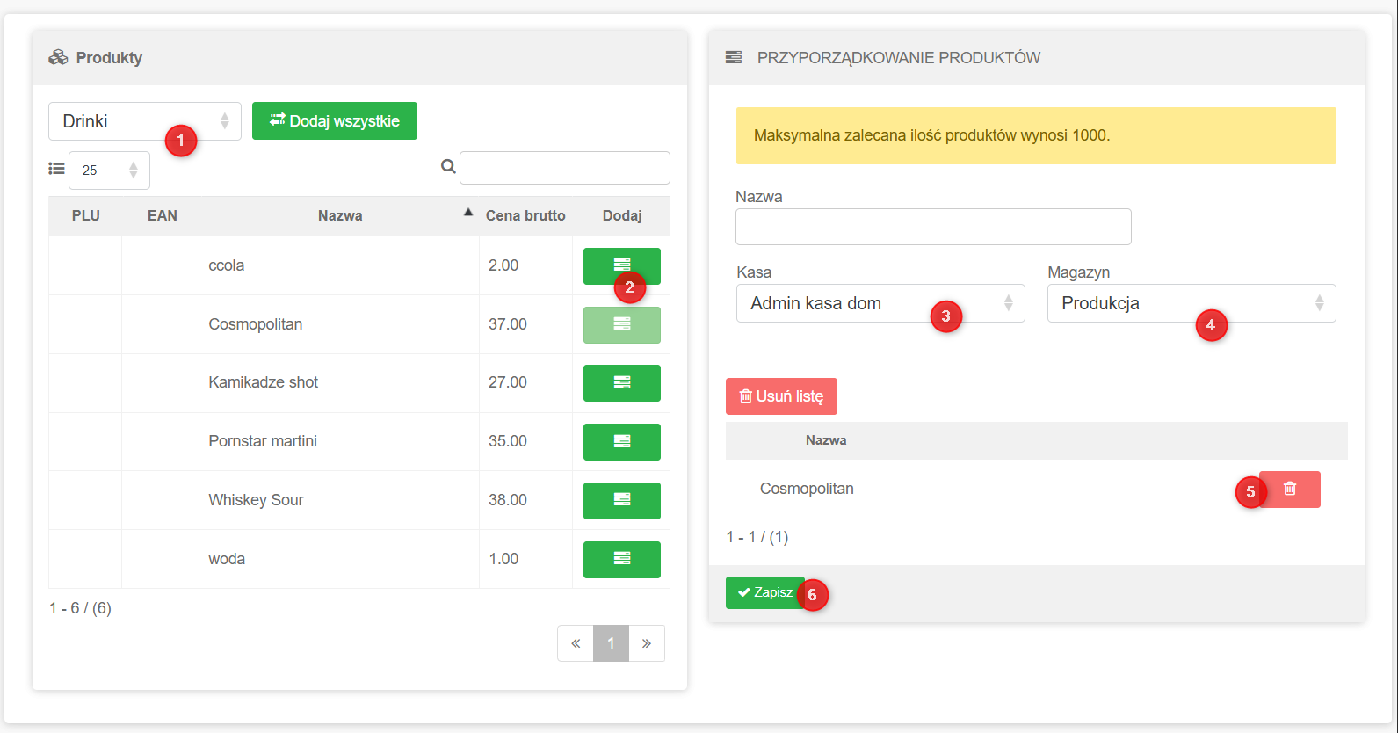Delete Cosmopolitan with the trash icon
This screenshot has width=1398, height=733.
coord(1289,490)
